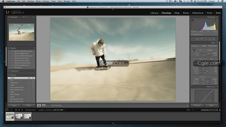This screenshot has height=127, width=226.
Task: Collapse the Histogram panel
Action: (x=217, y=17)
